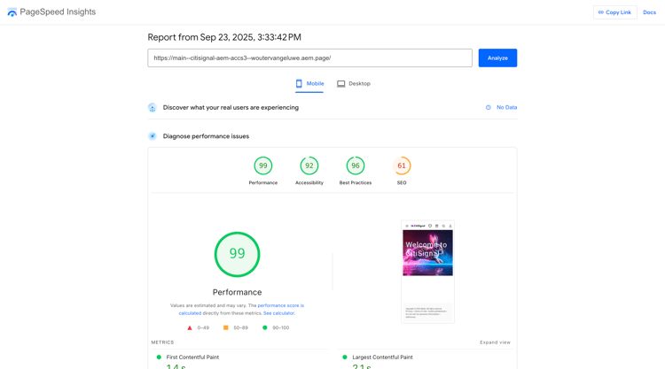This screenshot has height=369, width=665.
Task: Click the First Contentful Paint metric label
Action: (x=192, y=357)
